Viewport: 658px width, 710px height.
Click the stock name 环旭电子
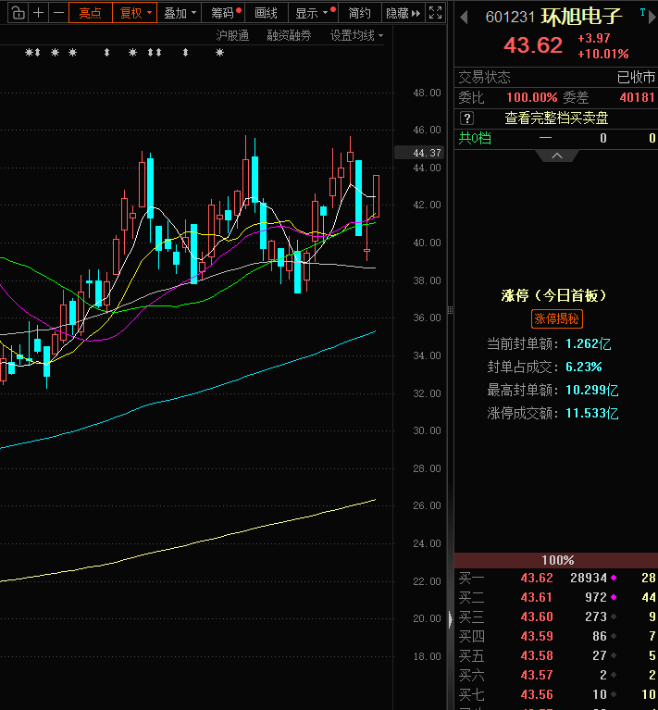click(581, 17)
